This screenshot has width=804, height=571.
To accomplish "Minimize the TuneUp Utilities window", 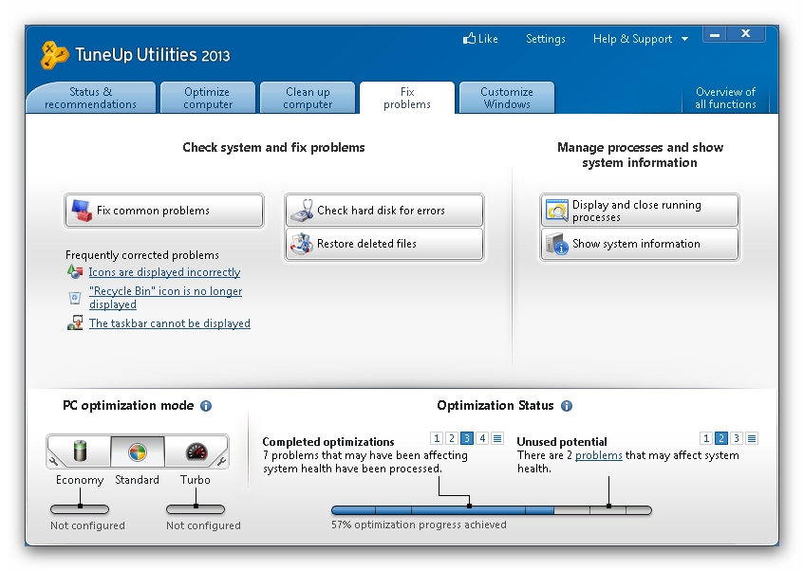I will (715, 34).
